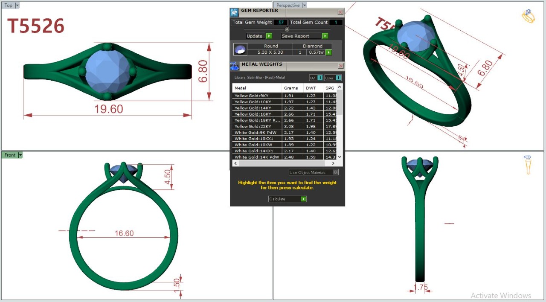The height and width of the screenshot is (302, 546).
Task: Click the round diamond gem thumbnail
Action: tap(240, 49)
